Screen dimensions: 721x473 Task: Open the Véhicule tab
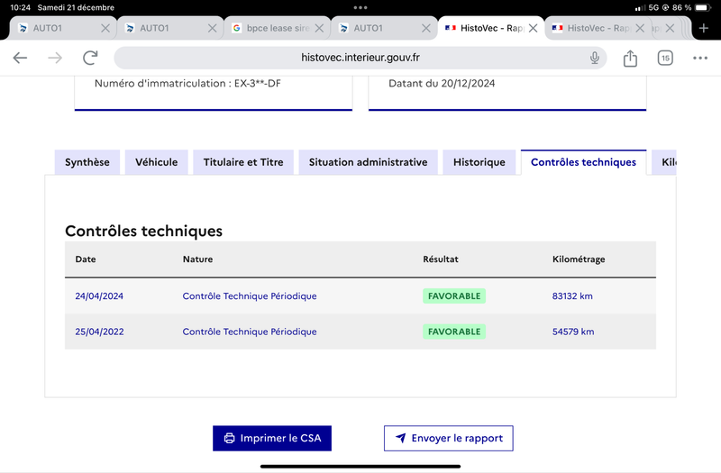click(x=156, y=162)
